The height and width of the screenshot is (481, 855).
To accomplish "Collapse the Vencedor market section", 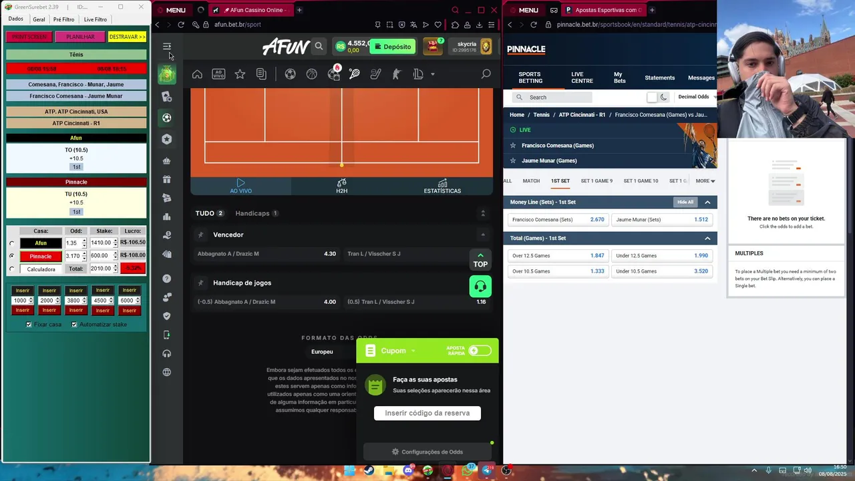I will coord(483,234).
